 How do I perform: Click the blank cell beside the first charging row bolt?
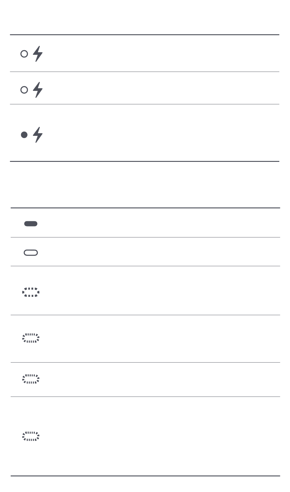click(x=162, y=54)
